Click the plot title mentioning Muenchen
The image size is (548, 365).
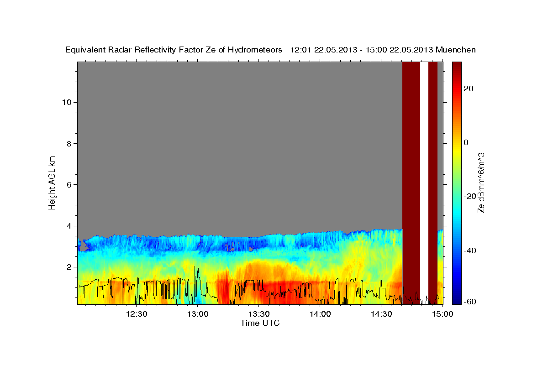tap(271, 50)
